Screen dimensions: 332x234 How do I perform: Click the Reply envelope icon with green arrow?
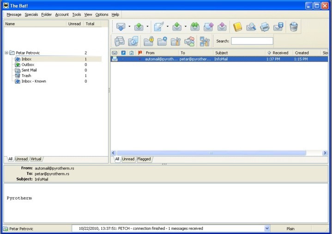(x=177, y=27)
